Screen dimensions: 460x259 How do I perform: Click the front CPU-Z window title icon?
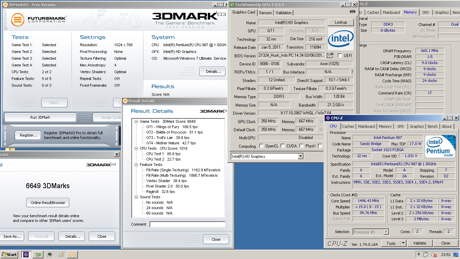tap(328, 118)
